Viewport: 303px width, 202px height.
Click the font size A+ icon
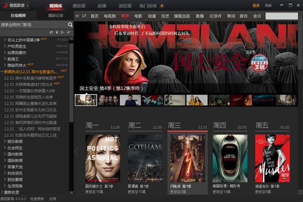69,32
